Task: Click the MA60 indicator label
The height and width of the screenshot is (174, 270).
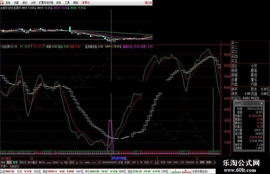Action: coord(78,8)
